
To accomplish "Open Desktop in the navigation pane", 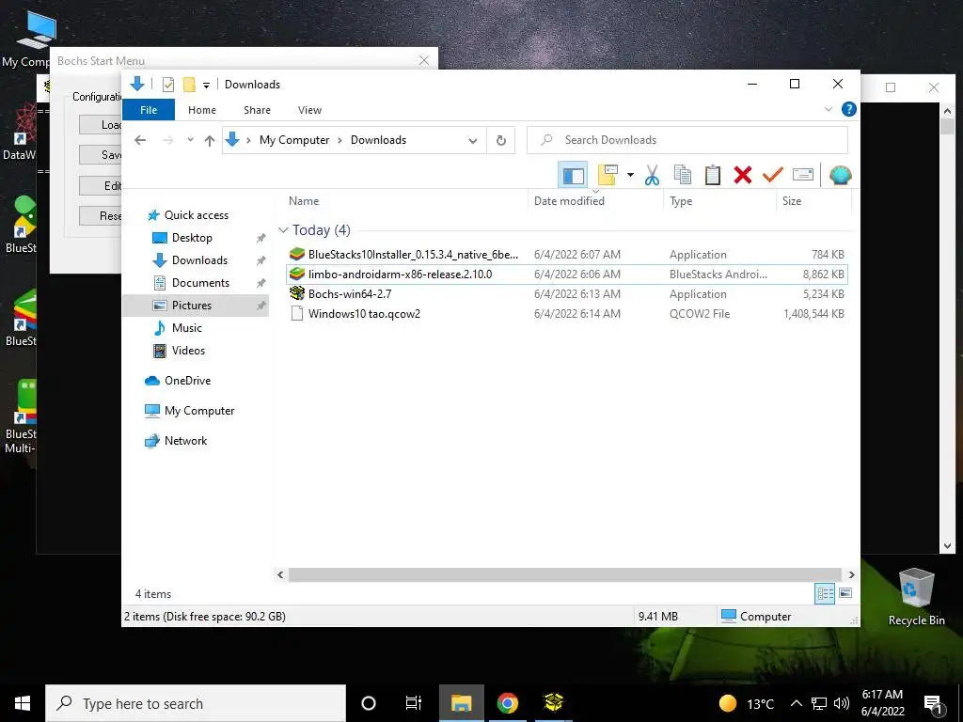I will pos(192,238).
